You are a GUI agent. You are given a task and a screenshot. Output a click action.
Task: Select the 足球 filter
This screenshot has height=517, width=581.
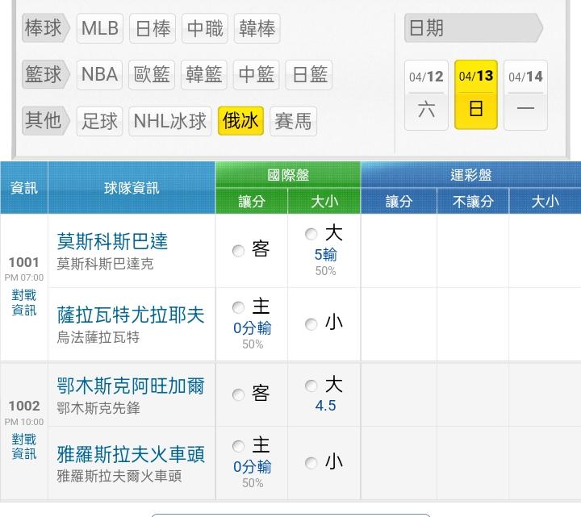[99, 121]
